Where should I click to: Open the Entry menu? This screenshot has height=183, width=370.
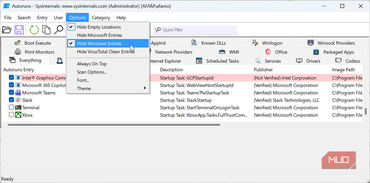point(42,17)
